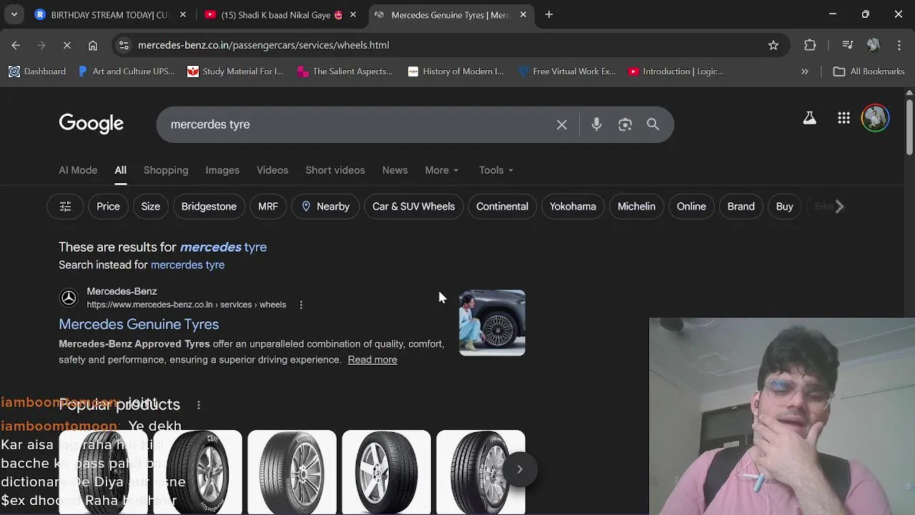Show next popular products with arrow
Screen dimensions: 915x515
pos(520,469)
